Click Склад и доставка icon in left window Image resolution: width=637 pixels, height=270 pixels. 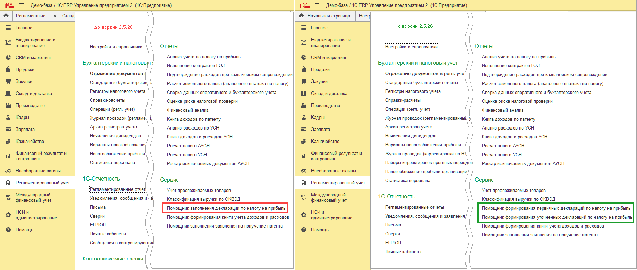[8, 94]
